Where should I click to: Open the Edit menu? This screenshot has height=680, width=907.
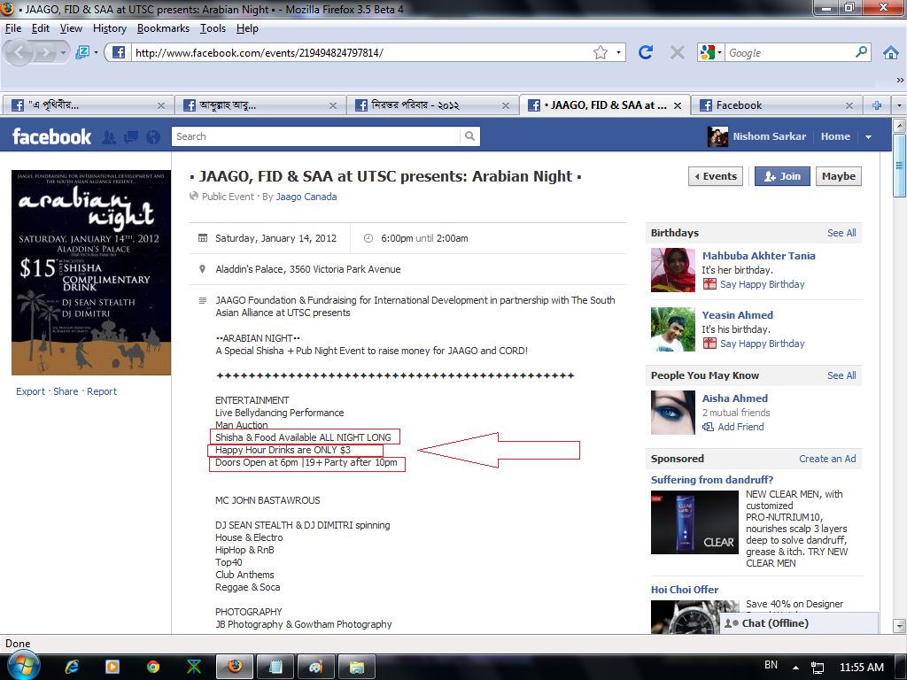(40, 28)
